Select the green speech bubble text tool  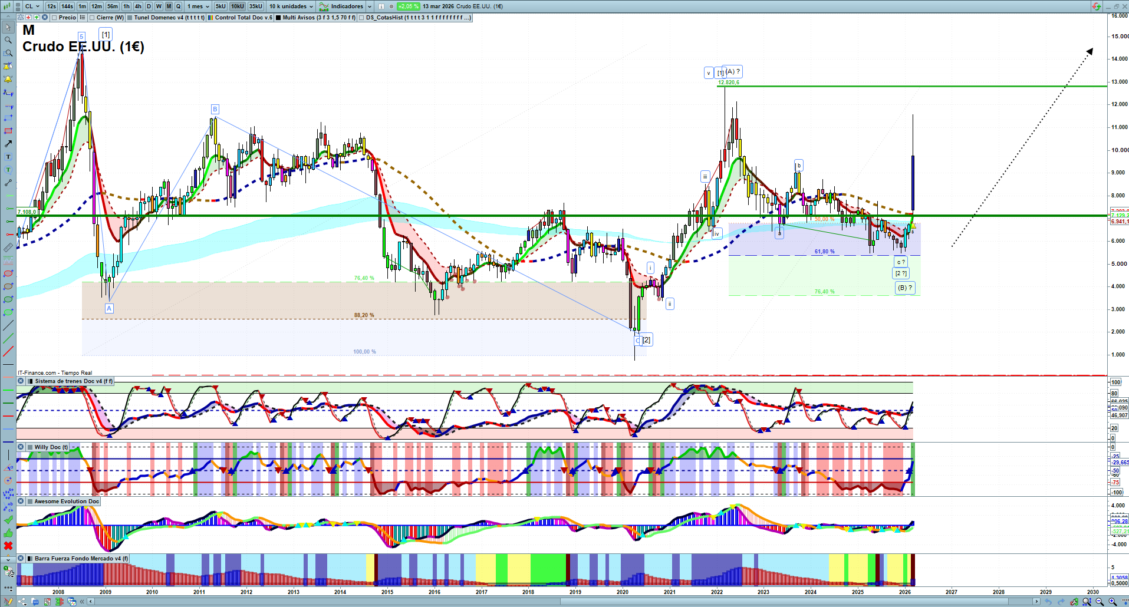tap(8, 170)
